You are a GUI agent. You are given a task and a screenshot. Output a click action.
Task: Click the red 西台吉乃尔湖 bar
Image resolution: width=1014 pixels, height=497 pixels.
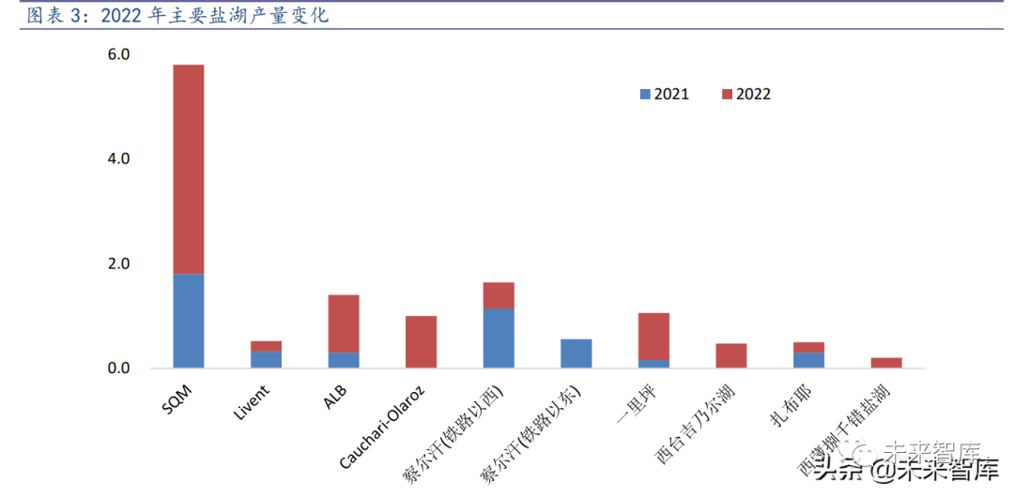[x=731, y=356]
